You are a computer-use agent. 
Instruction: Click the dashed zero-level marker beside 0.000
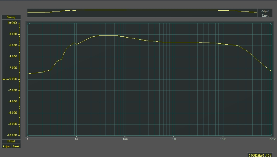[6, 79]
